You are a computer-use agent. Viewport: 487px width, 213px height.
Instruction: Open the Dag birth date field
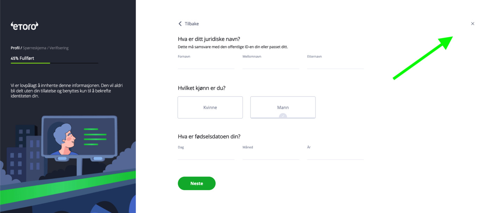point(206,155)
